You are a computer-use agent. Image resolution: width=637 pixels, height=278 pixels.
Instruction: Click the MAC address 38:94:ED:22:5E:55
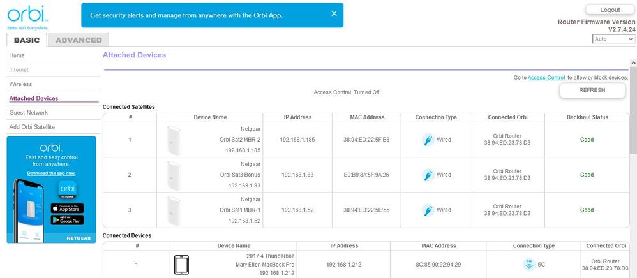coord(366,210)
